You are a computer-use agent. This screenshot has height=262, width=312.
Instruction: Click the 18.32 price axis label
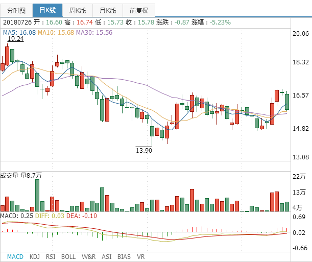[300, 62]
